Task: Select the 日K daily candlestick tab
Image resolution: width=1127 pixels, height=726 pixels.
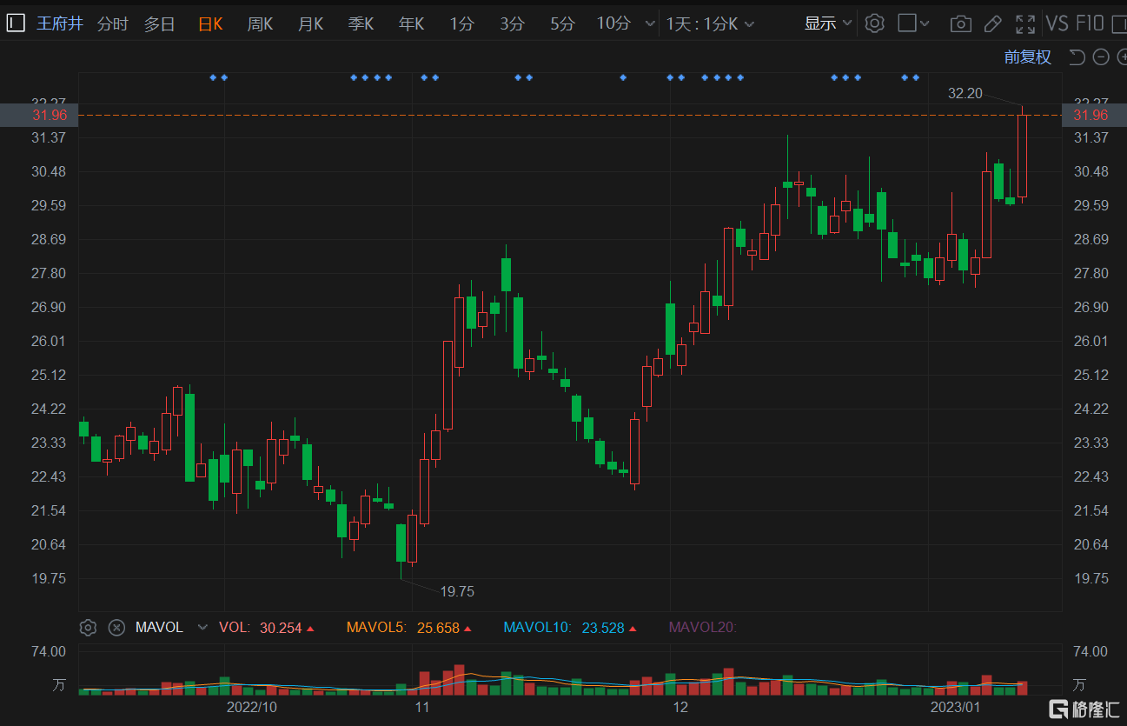Action: click(210, 24)
